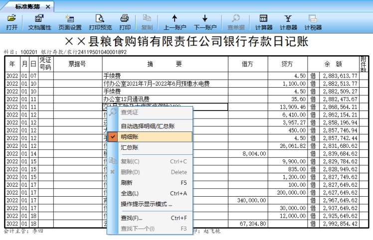Open the 计算器 calculator tool

tap(263, 22)
